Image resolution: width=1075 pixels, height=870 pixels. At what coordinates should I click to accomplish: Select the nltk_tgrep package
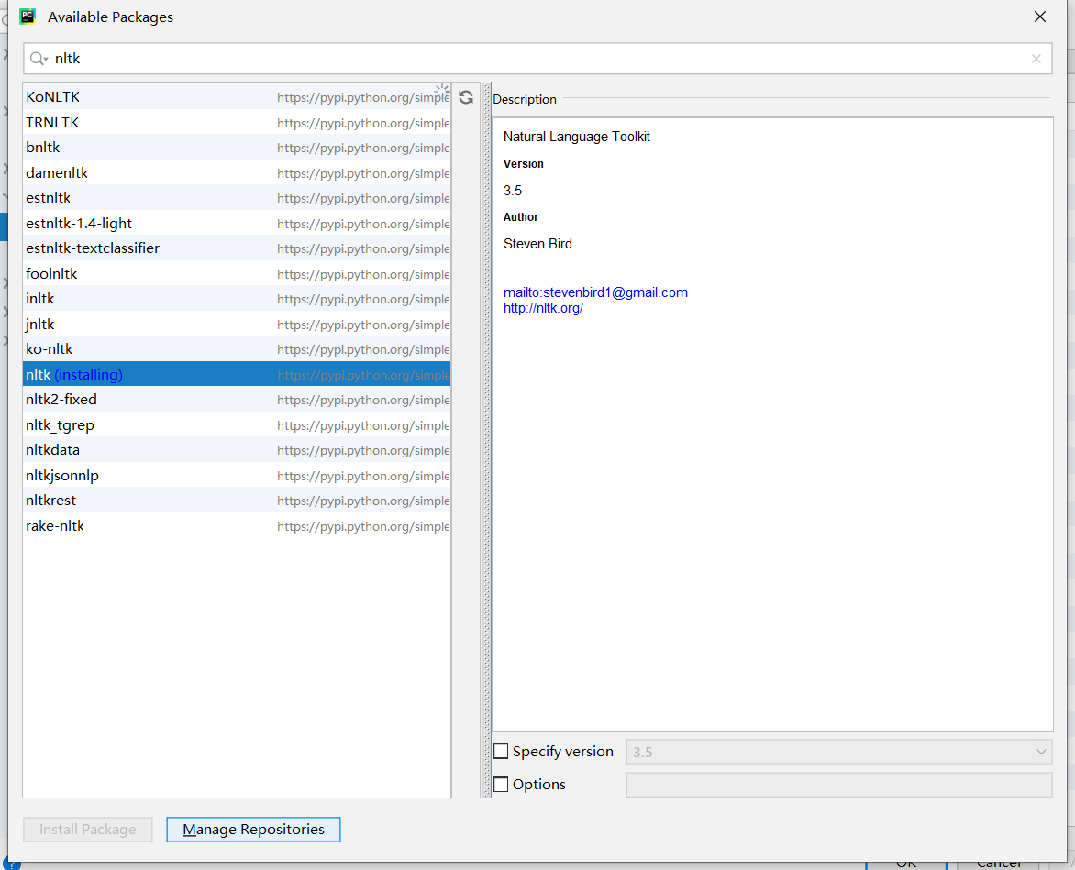(x=237, y=424)
